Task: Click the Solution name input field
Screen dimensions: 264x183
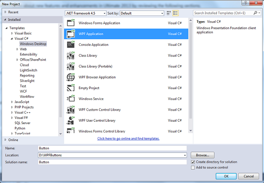Action: point(112,162)
